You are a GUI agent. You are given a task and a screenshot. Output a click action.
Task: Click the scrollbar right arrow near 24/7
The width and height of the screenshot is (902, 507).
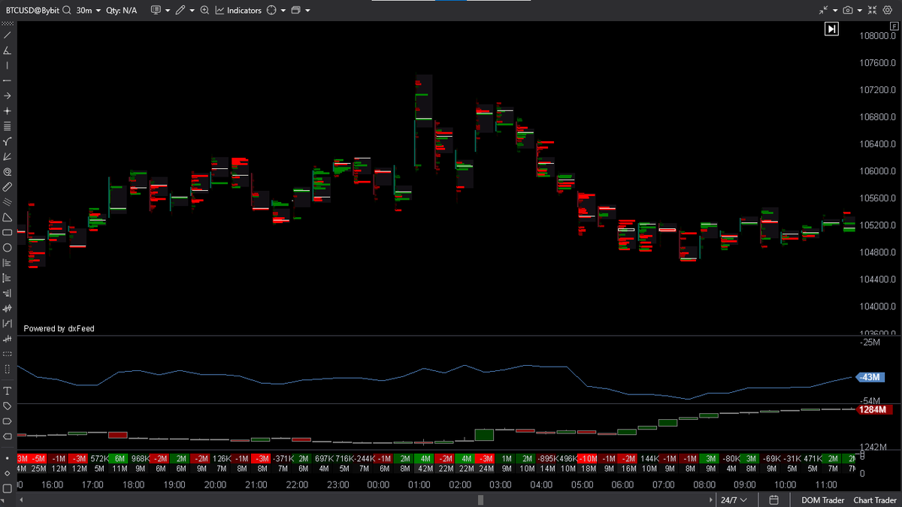(711, 499)
